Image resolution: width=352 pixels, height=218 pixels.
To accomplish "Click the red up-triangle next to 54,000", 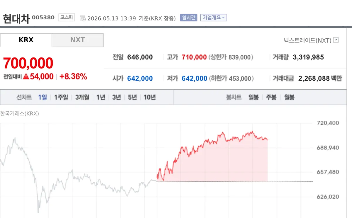I will click(26, 77).
